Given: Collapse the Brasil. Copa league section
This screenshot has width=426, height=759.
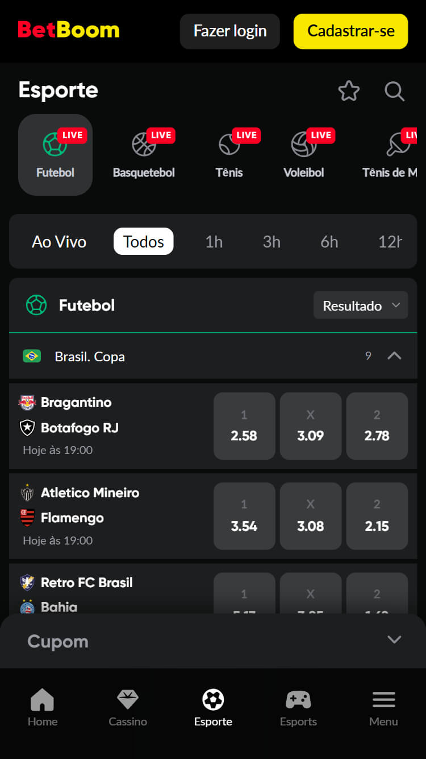Looking at the screenshot, I should (394, 356).
